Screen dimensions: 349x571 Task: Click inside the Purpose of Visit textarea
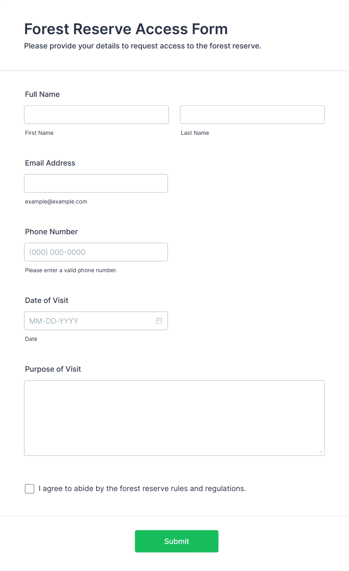[x=174, y=418]
